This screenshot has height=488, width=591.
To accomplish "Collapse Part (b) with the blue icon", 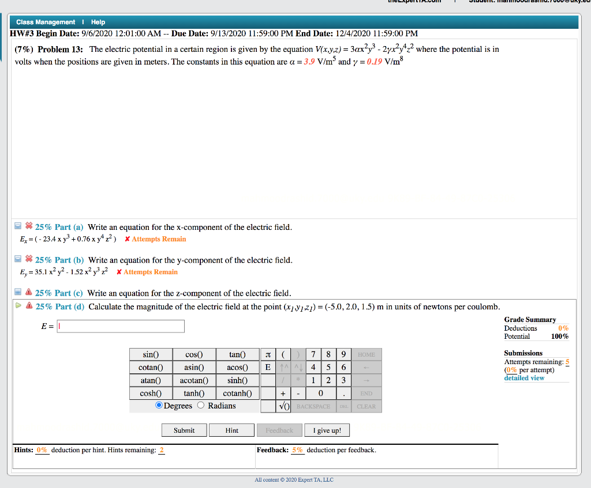I will 18,259.
